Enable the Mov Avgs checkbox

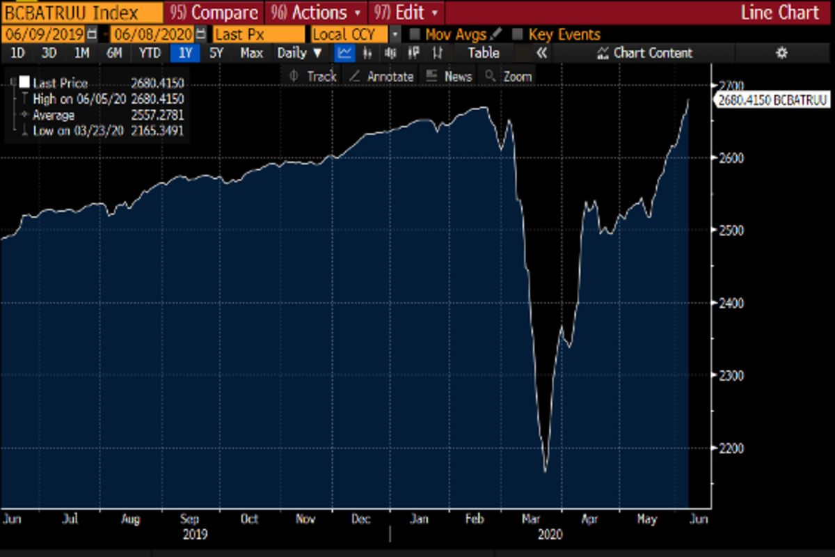coord(415,34)
